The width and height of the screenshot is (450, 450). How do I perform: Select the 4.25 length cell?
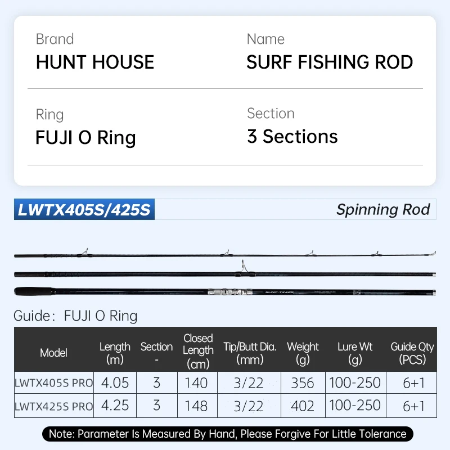tap(115, 406)
